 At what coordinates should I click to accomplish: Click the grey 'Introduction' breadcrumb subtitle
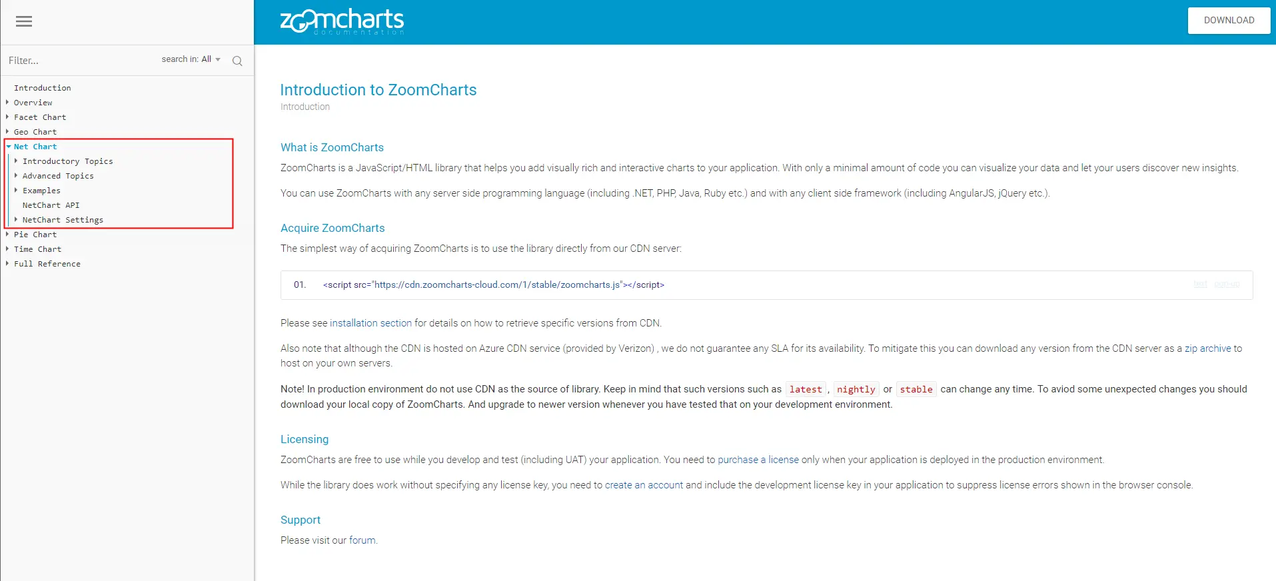tap(305, 107)
